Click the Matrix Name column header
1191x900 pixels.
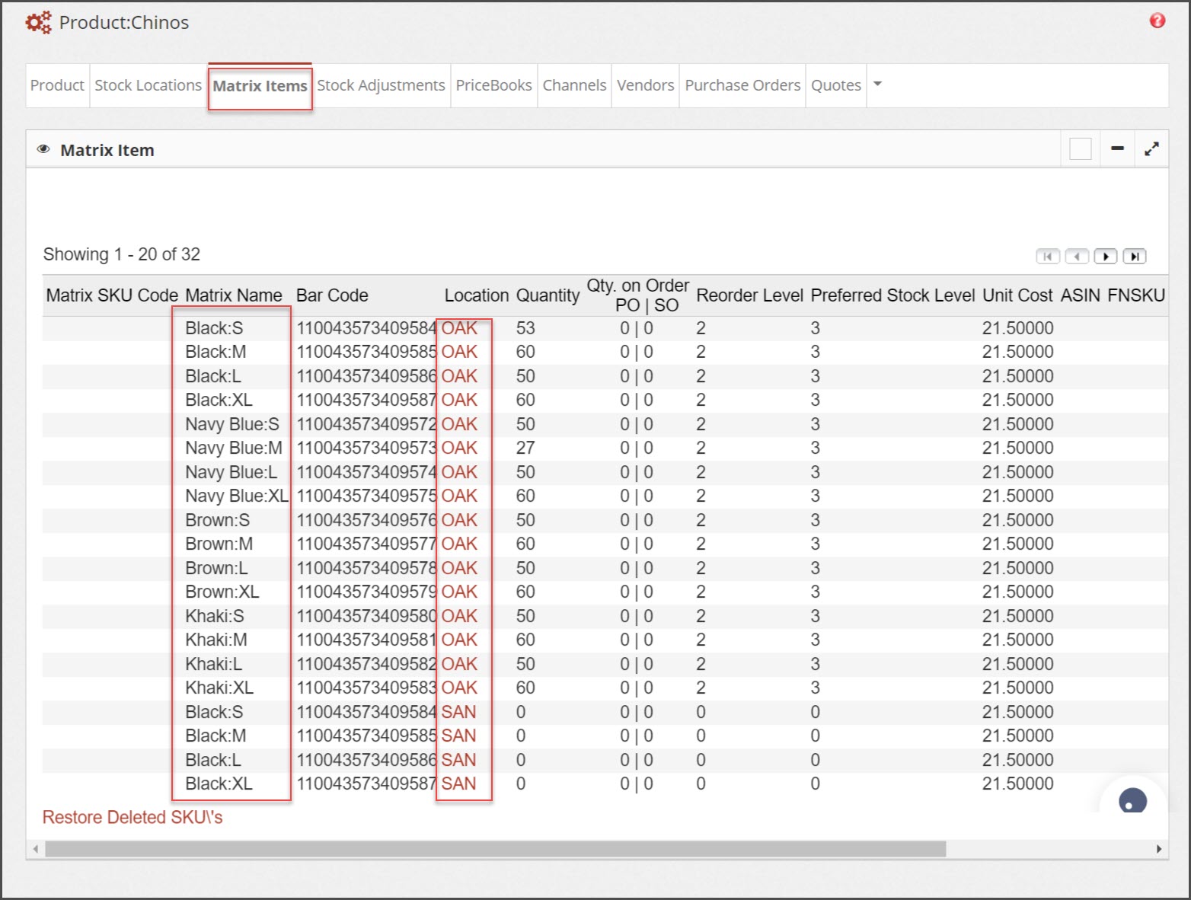point(234,295)
